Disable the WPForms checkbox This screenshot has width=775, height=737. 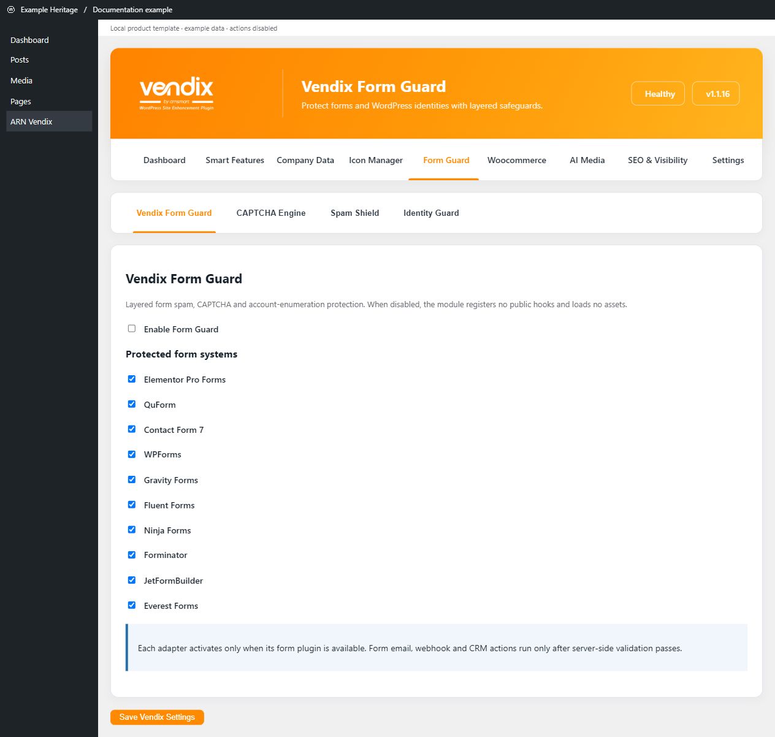tap(132, 454)
